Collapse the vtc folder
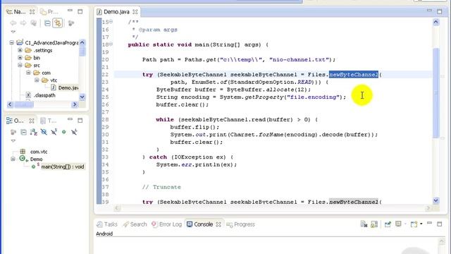The width and height of the screenshot is (451, 254). pyautogui.click(x=37, y=80)
